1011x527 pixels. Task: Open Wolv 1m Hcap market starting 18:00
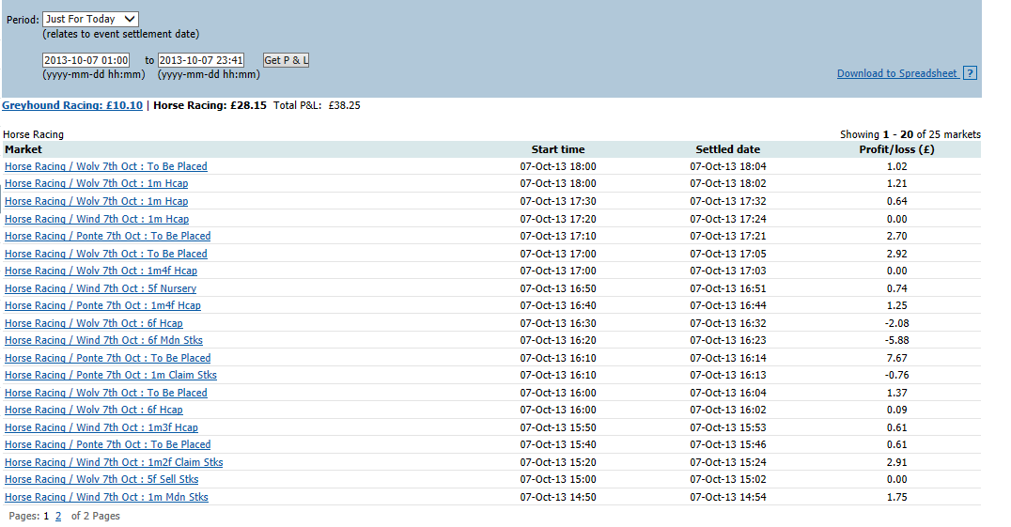tap(96, 183)
